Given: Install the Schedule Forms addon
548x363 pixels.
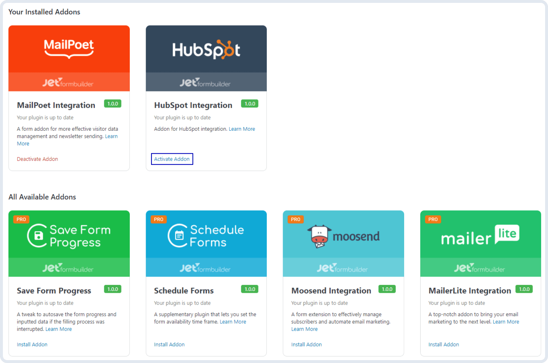Looking at the screenshot, I should pyautogui.click(x=169, y=344).
